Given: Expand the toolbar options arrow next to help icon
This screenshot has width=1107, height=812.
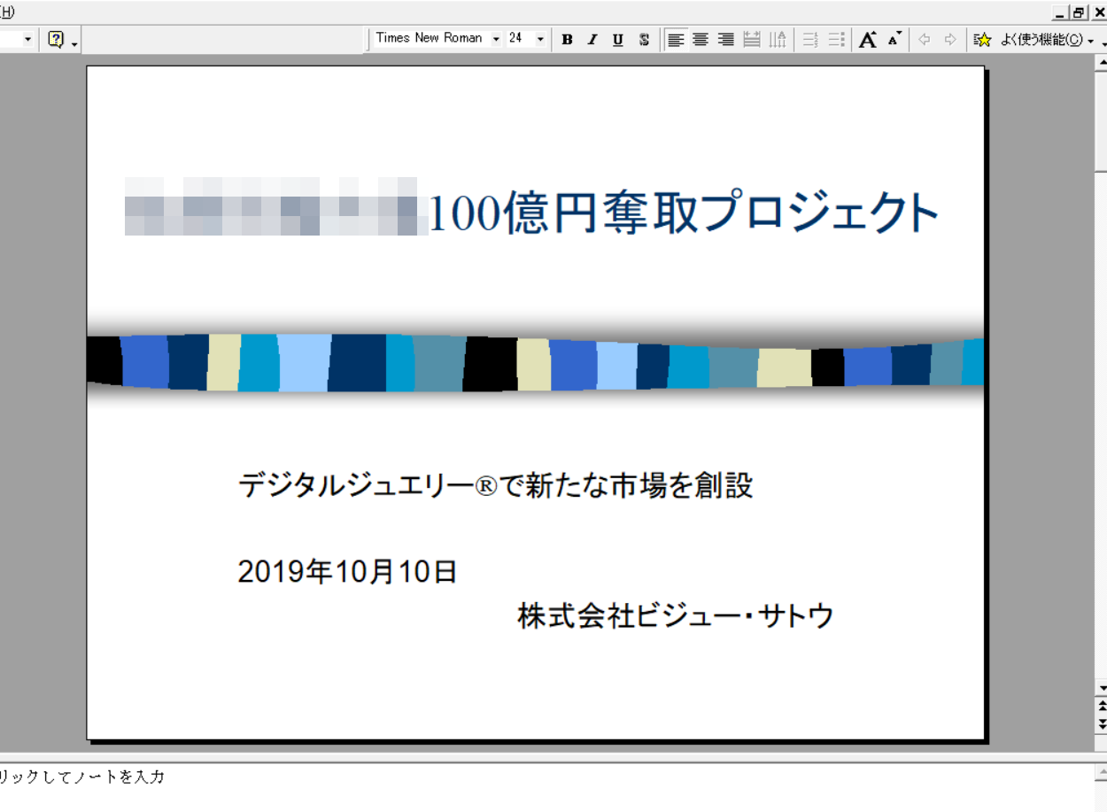Looking at the screenshot, I should tap(74, 43).
